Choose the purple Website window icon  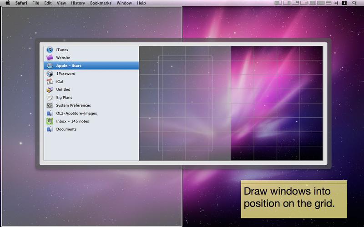[50, 58]
